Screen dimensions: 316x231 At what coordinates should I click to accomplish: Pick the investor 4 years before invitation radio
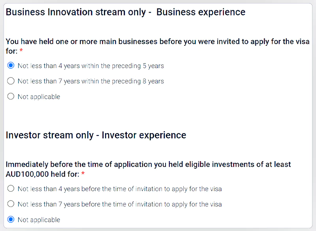point(11,189)
